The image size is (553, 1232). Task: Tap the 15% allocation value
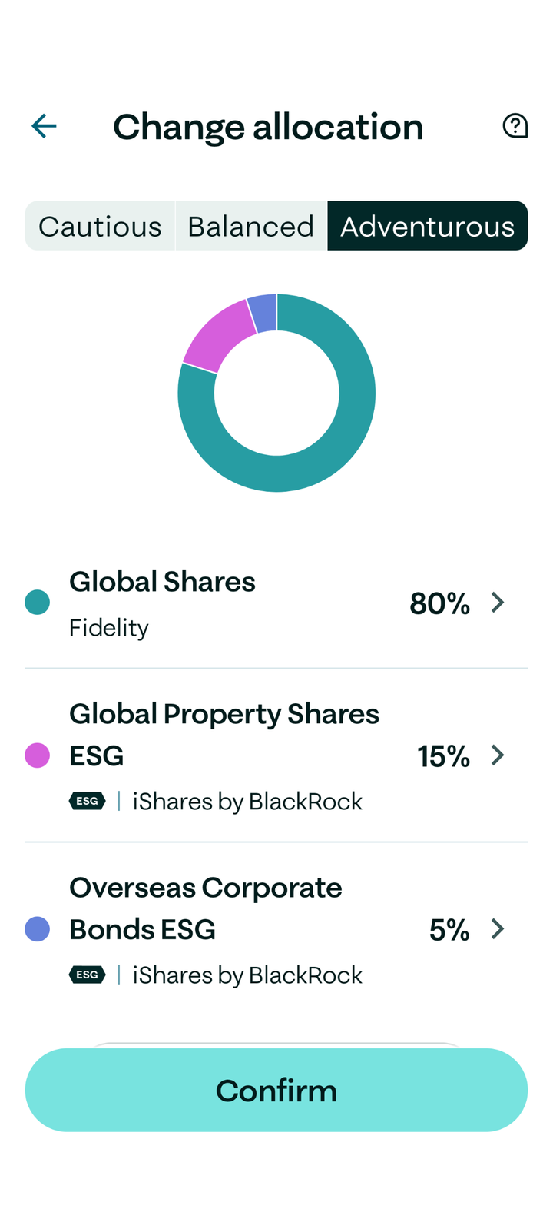443,756
